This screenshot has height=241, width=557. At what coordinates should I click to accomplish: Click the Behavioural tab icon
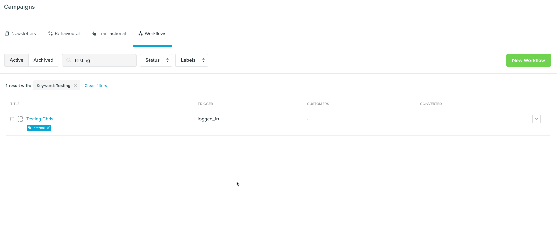coord(50,34)
